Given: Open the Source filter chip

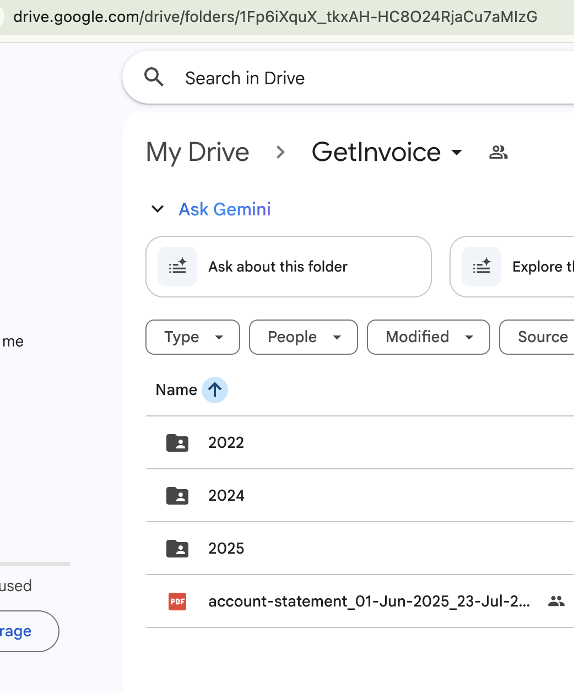Looking at the screenshot, I should [x=537, y=337].
